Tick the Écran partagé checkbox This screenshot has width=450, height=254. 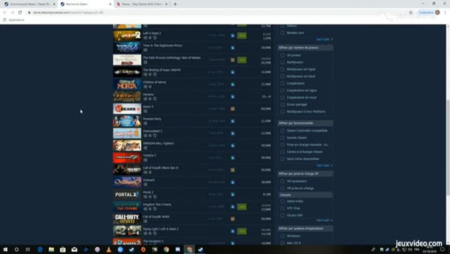tap(282, 104)
